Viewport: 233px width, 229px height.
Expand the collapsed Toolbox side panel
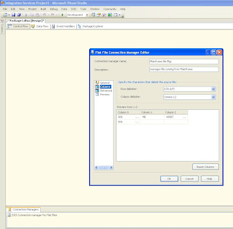click(x=2, y=27)
